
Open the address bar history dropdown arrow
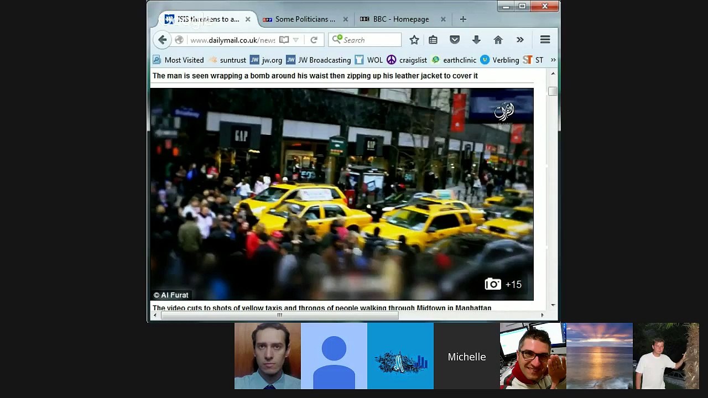[x=296, y=40]
